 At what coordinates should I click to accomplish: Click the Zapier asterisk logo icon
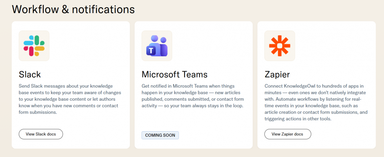280,46
